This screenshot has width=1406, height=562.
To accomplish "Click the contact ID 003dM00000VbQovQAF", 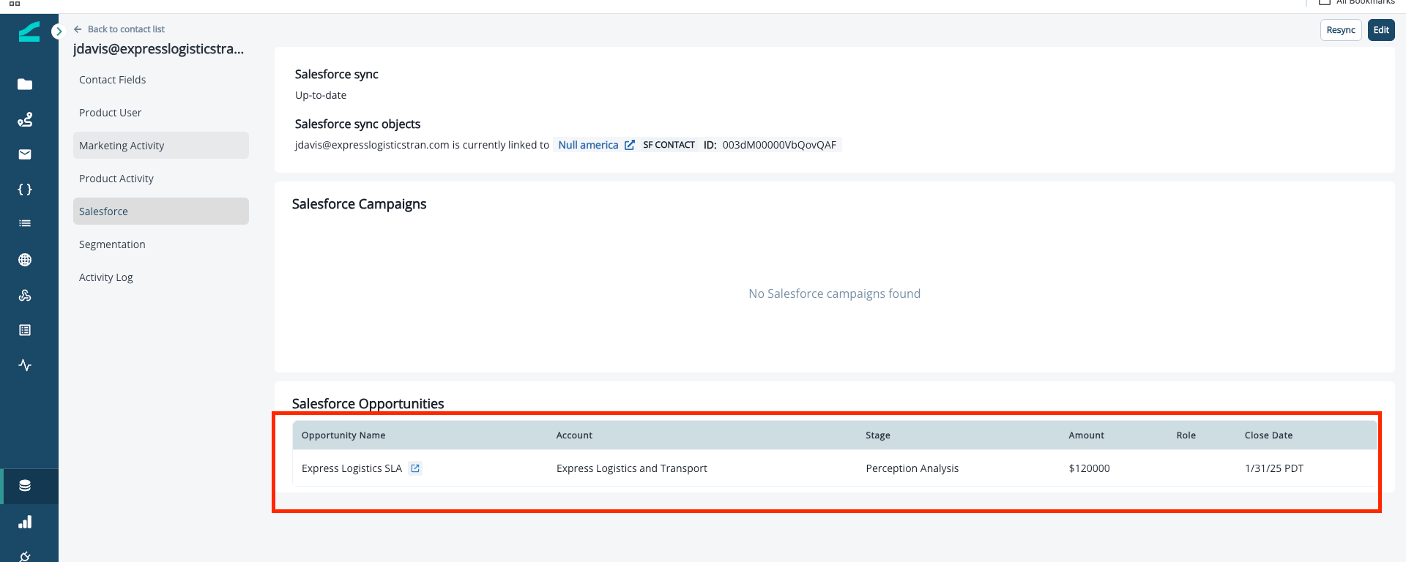I will (779, 145).
